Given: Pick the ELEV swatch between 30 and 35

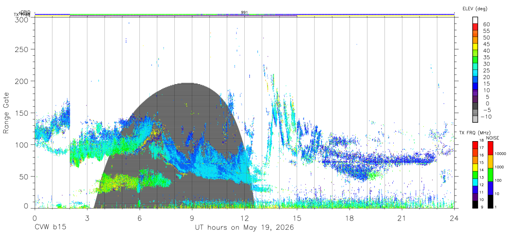Looking at the screenshot, I should click(x=475, y=60).
